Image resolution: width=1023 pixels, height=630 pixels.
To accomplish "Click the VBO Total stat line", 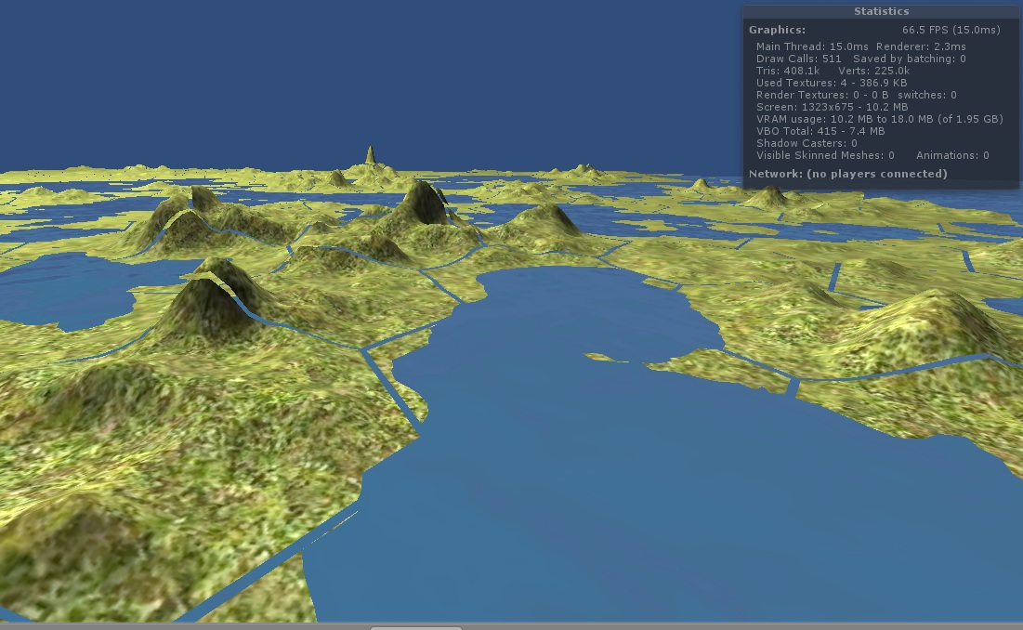I will pos(820,131).
